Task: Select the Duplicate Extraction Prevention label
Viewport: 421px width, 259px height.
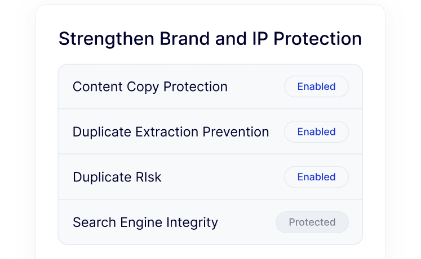Action: point(171,132)
